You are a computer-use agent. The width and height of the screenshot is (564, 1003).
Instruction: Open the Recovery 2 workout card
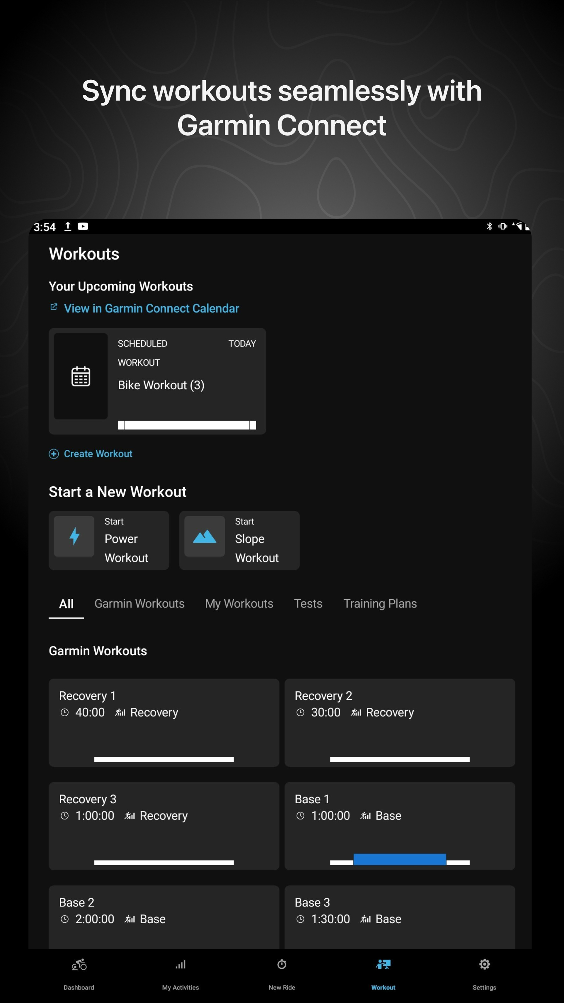coord(400,723)
